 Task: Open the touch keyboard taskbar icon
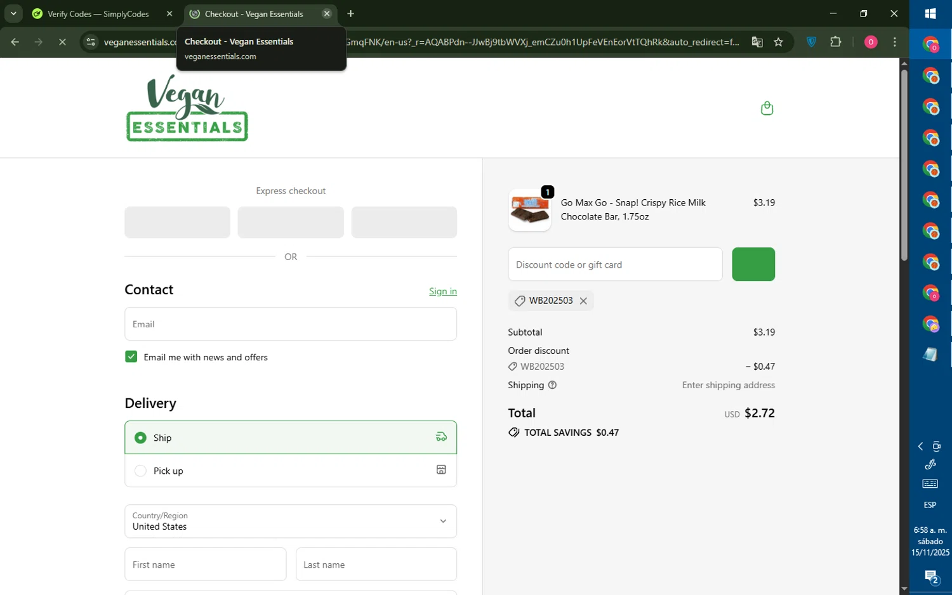pos(930,484)
